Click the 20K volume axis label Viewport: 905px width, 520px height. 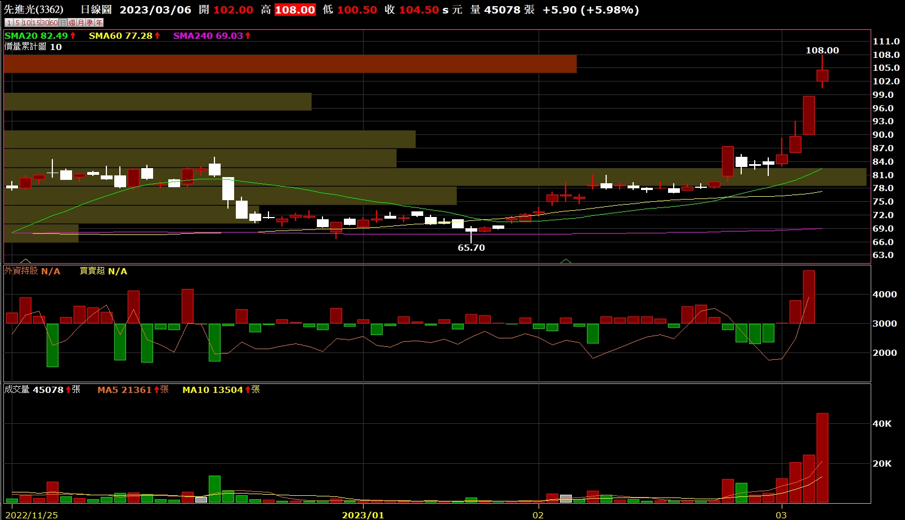tap(882, 463)
